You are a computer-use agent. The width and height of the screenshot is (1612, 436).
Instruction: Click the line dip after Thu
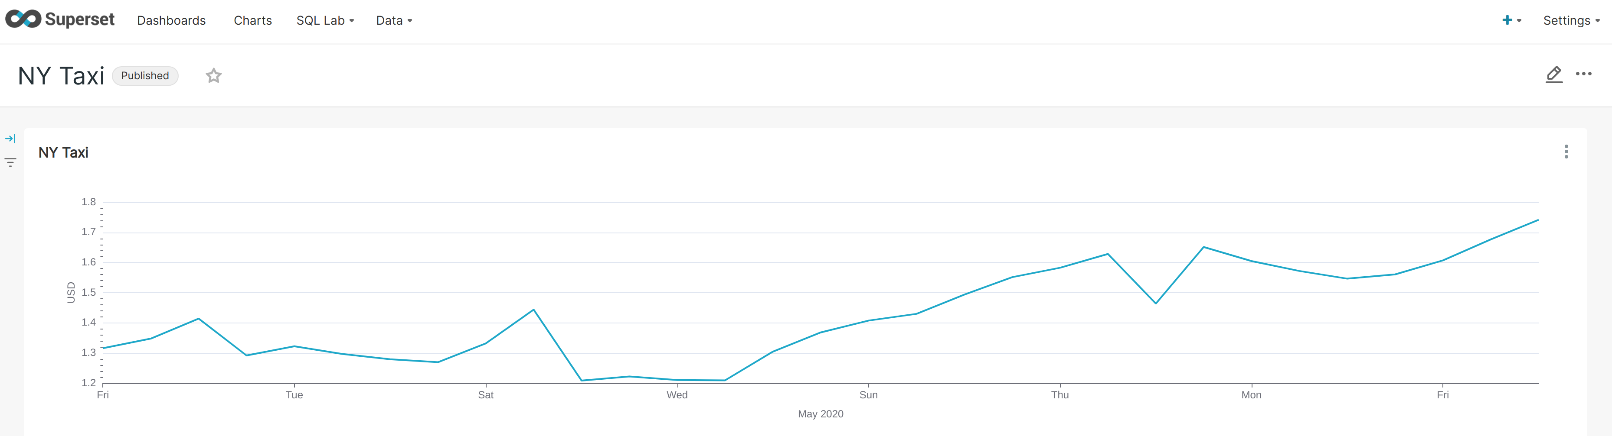(x=1155, y=303)
